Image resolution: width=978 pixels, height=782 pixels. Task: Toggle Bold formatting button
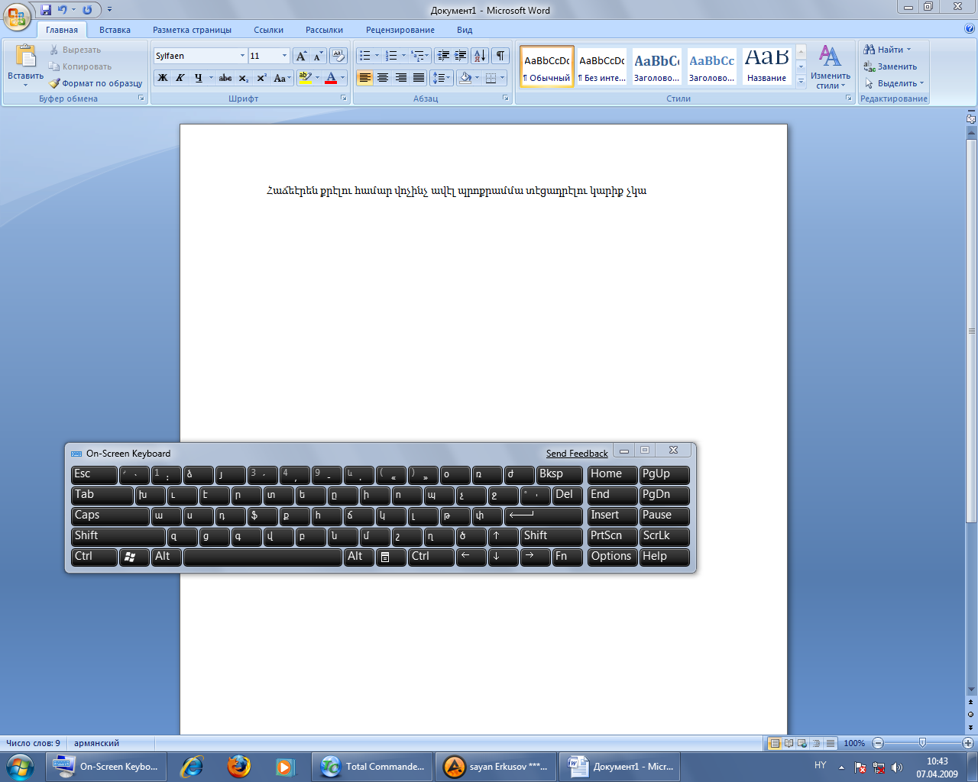[x=162, y=78]
